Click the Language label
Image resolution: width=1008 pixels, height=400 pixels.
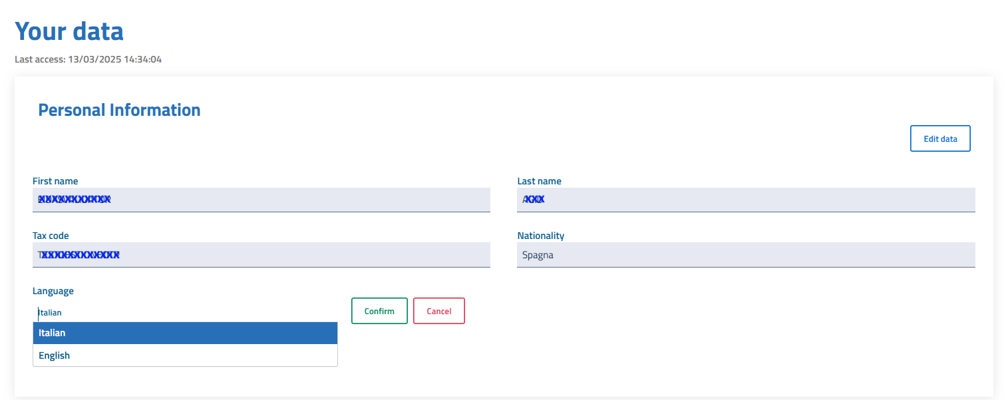pos(53,291)
